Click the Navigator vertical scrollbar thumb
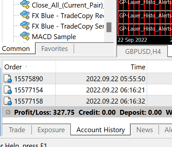The width and height of the screenshot is (172, 147). (109, 27)
